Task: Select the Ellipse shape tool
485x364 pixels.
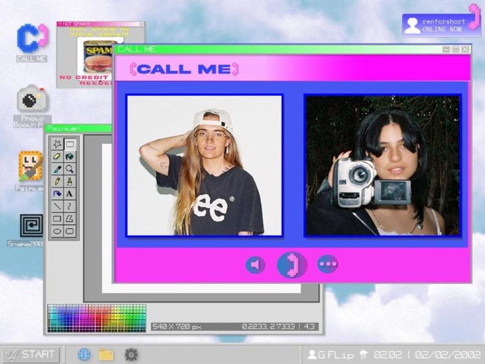Action: click(x=57, y=231)
